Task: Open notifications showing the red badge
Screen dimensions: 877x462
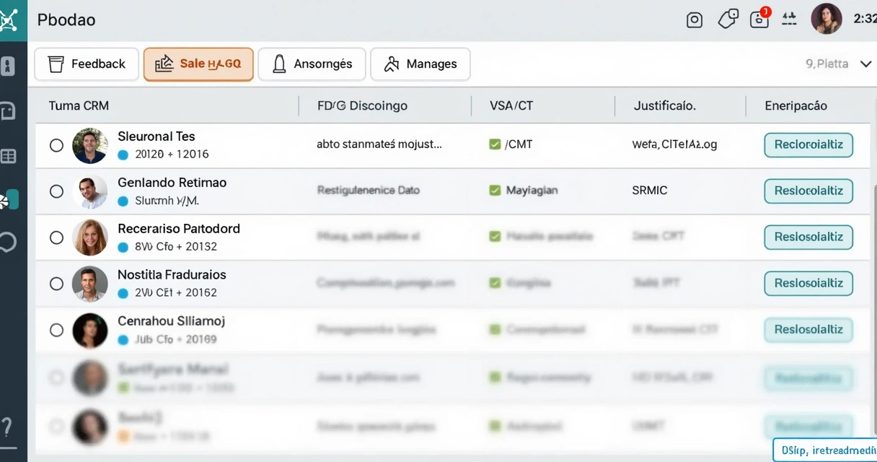Action: click(x=759, y=19)
